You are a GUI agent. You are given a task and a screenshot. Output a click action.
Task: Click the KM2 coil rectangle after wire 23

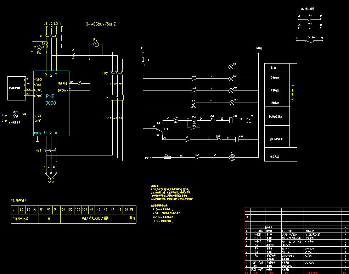tap(231, 120)
